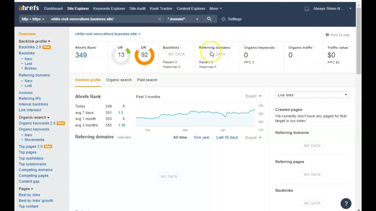
Task: Select the Last 30 days range
Action: [227, 137]
